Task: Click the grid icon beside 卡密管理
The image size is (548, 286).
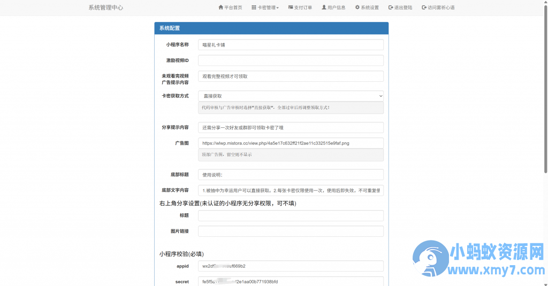Action: click(x=254, y=7)
